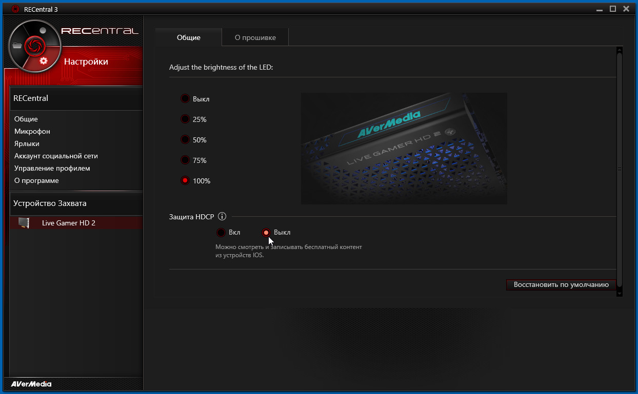The width and height of the screenshot is (638, 394).
Task: Set LED brightness to Выкл
Action: [x=185, y=98]
